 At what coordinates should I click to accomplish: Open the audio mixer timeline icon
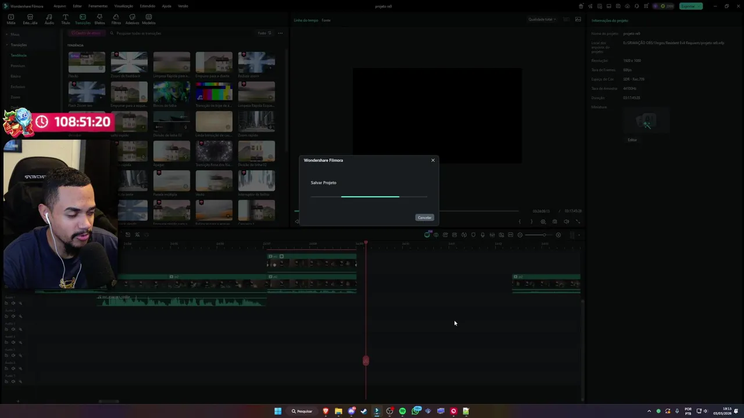coord(492,235)
